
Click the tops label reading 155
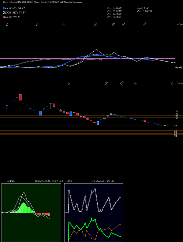(x=96, y=25)
